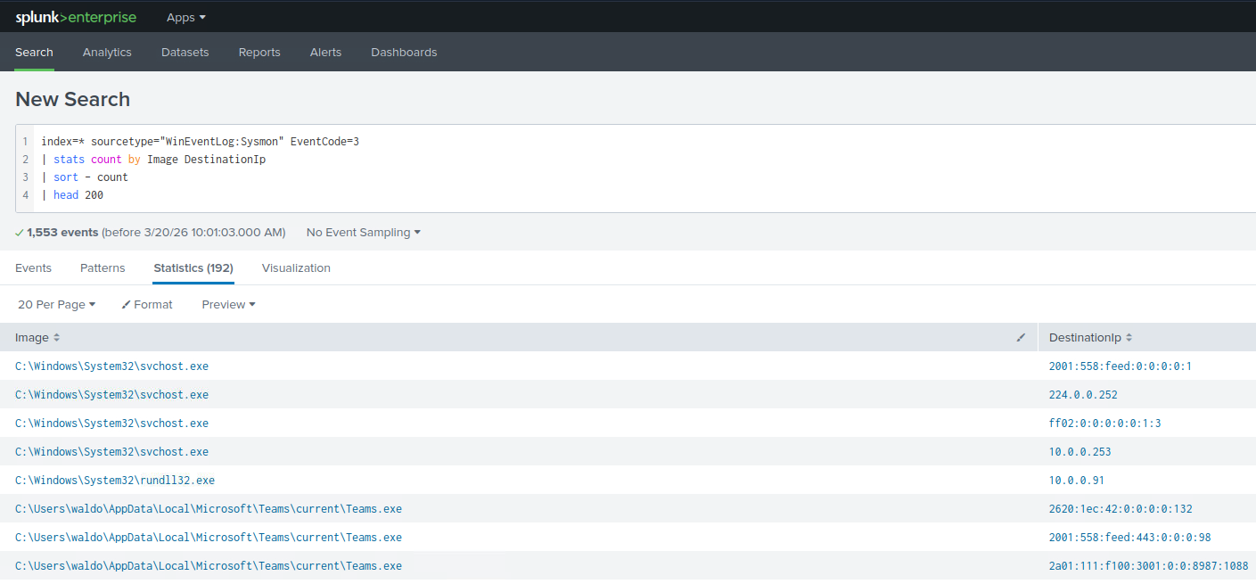Open the Preview dropdown
The image size is (1256, 584).
228,305
